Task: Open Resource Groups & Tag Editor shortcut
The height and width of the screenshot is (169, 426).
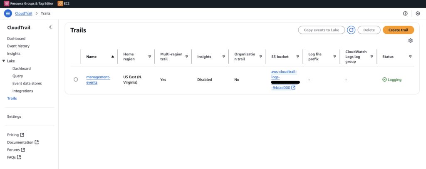Action: point(29,3)
